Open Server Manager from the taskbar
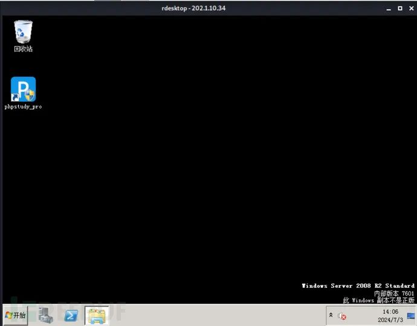The width and height of the screenshot is (417, 326). pos(46,315)
